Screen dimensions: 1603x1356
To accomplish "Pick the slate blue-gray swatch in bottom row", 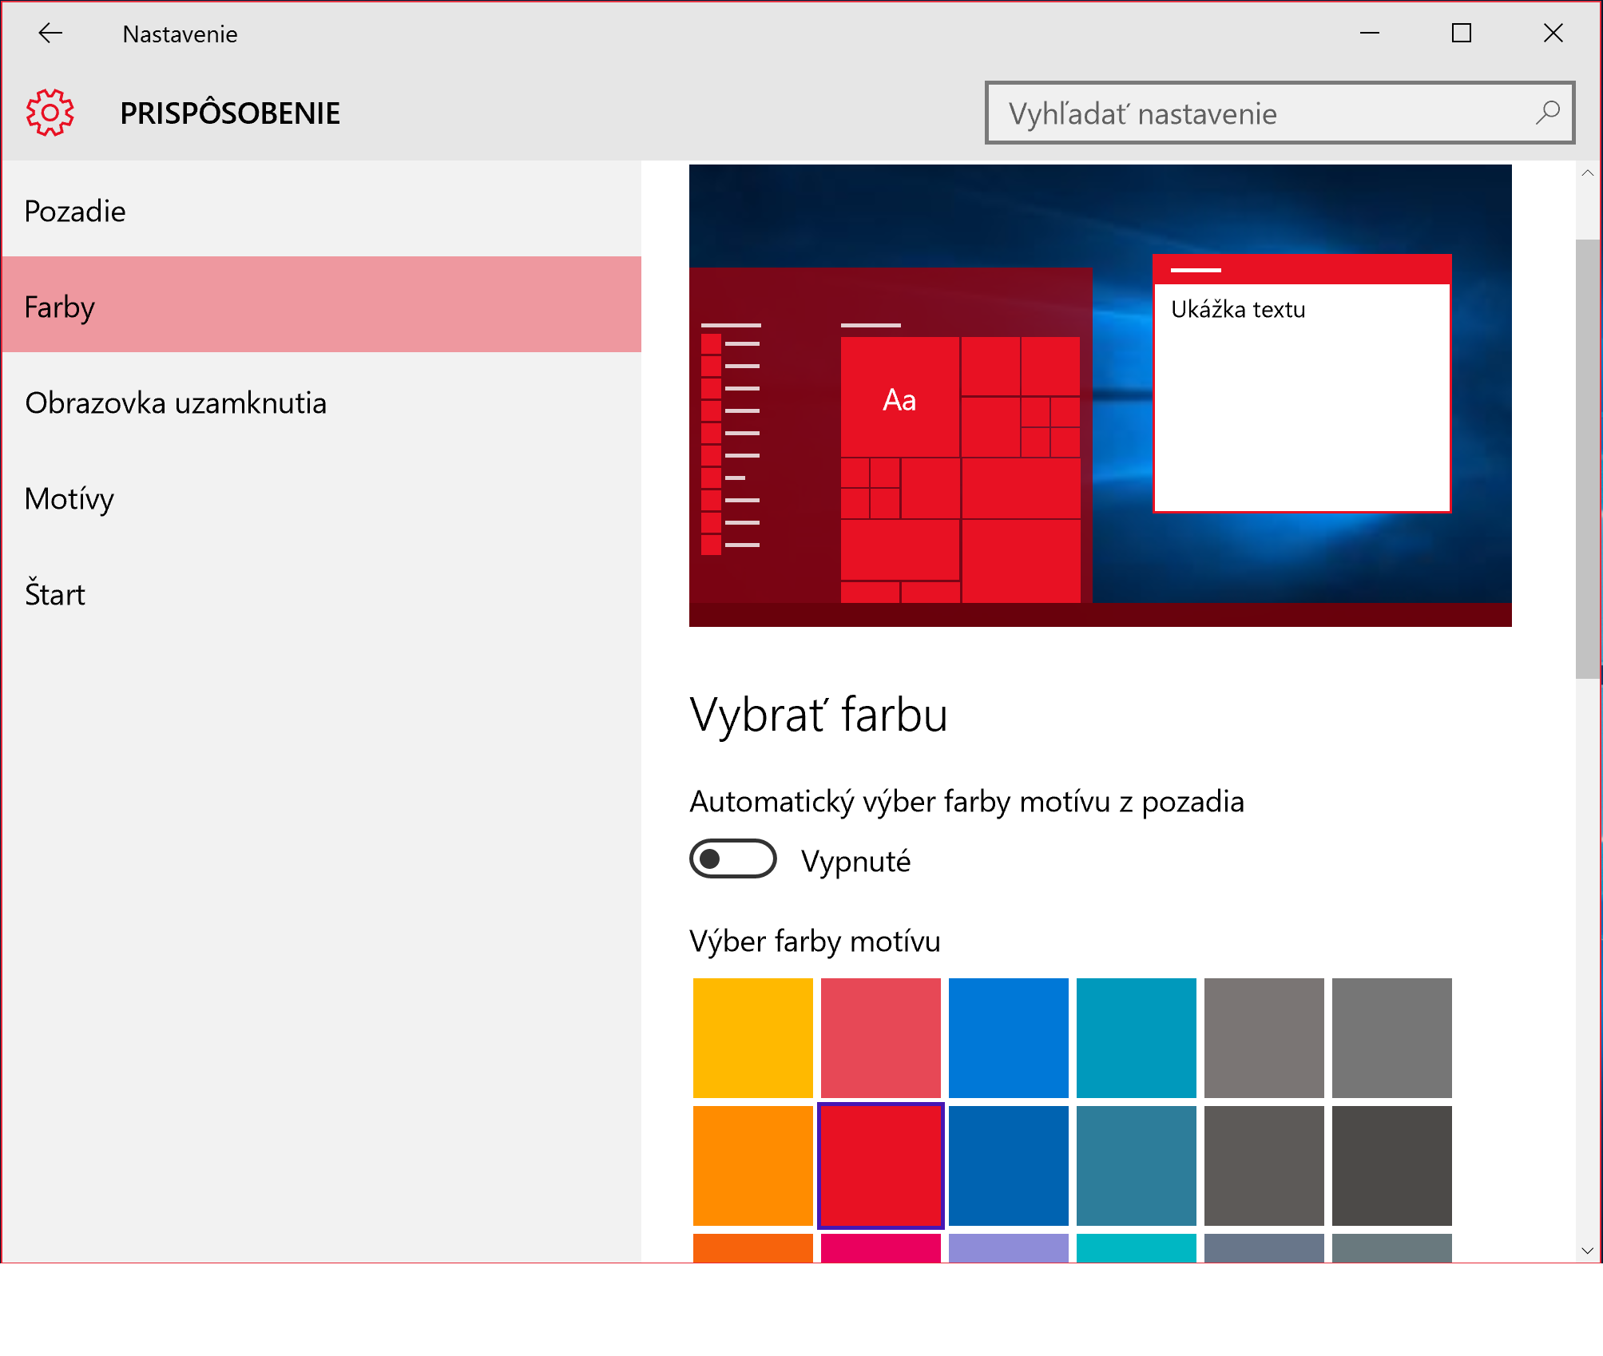I will click(x=1264, y=1248).
